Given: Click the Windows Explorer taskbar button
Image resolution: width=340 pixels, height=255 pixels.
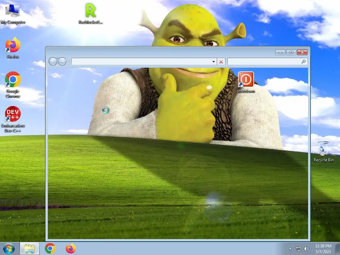Looking at the screenshot, I should tap(30, 248).
